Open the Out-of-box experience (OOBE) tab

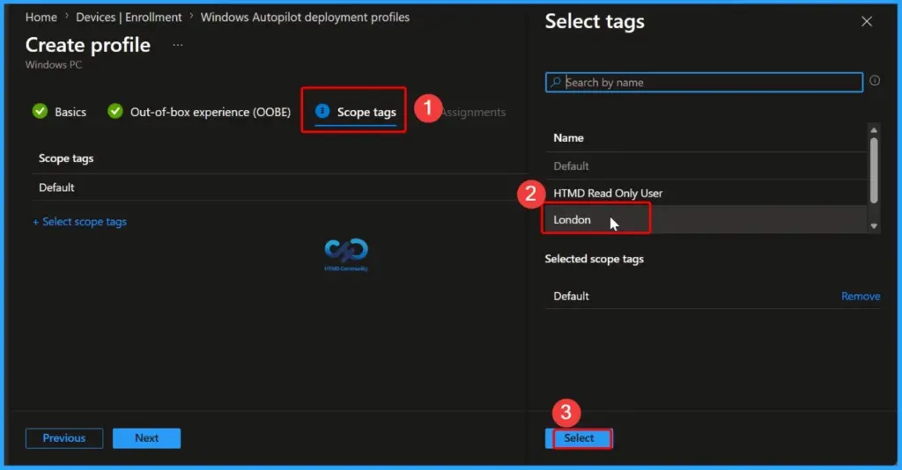point(211,112)
